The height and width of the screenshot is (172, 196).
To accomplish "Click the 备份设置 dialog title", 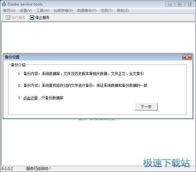I will tap(12, 57).
